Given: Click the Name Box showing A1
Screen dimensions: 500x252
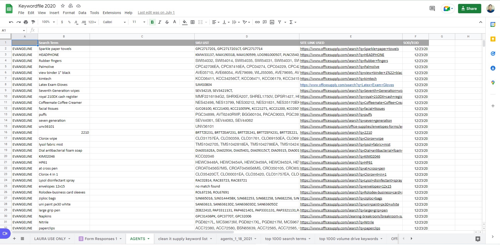Looking at the screenshot, I should click(x=13, y=30).
